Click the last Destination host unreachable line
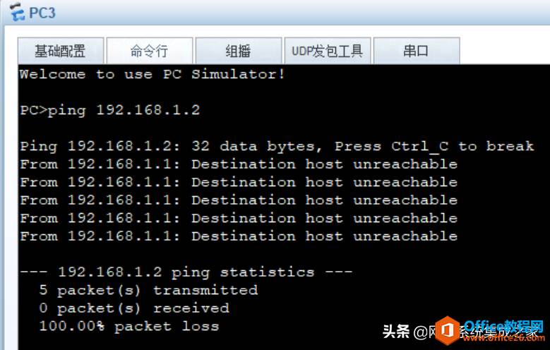 tap(239, 236)
